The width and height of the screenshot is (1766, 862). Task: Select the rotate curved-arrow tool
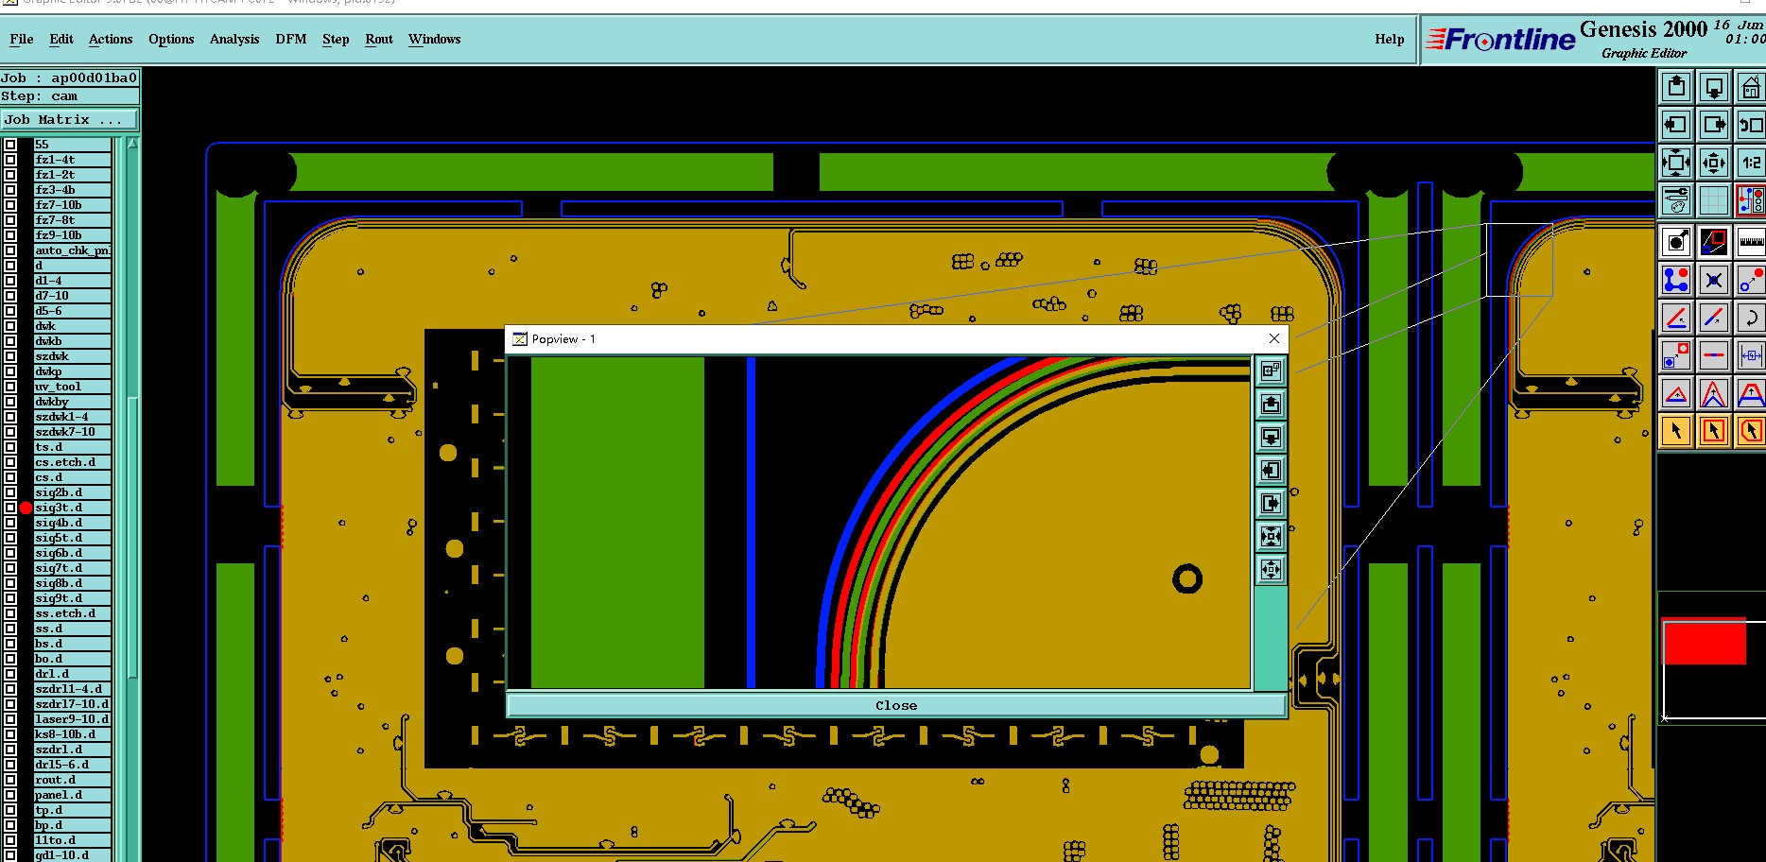point(1751,318)
